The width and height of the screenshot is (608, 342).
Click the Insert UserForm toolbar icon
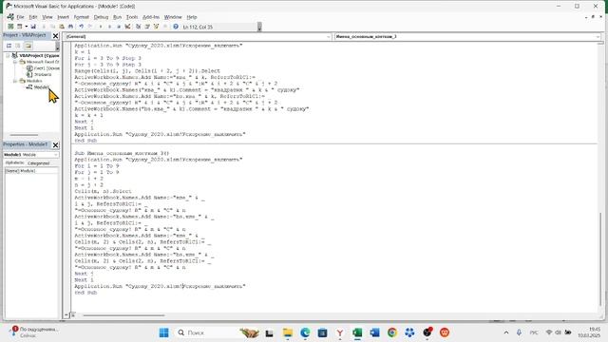(x=19, y=27)
